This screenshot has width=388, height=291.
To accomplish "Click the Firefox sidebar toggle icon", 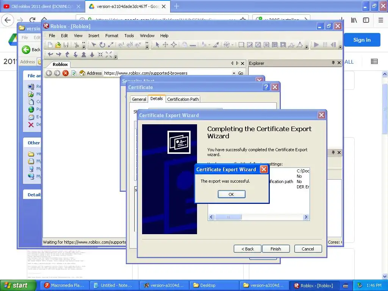I will pyautogui.click(x=366, y=20).
